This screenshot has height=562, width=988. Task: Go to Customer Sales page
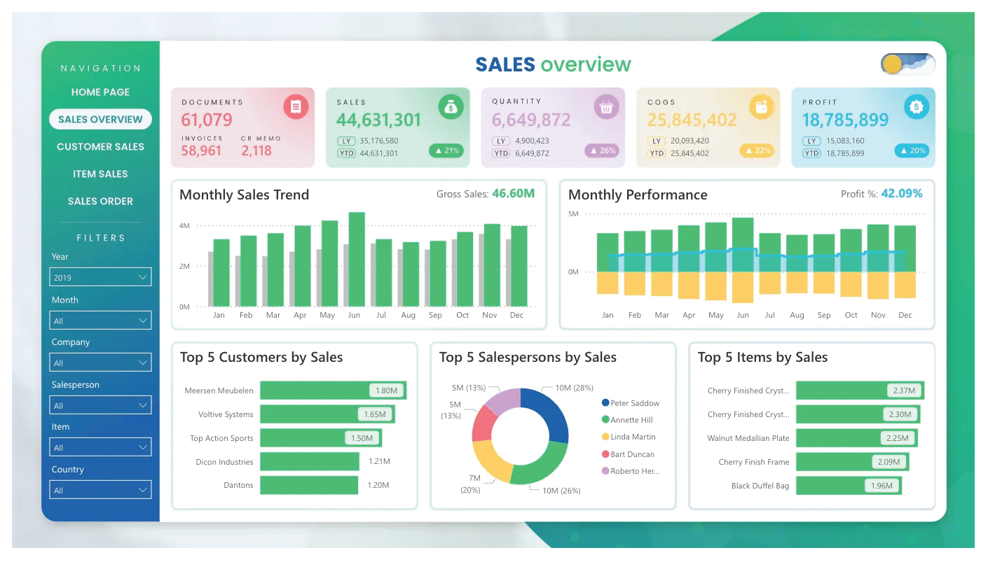pyautogui.click(x=100, y=146)
